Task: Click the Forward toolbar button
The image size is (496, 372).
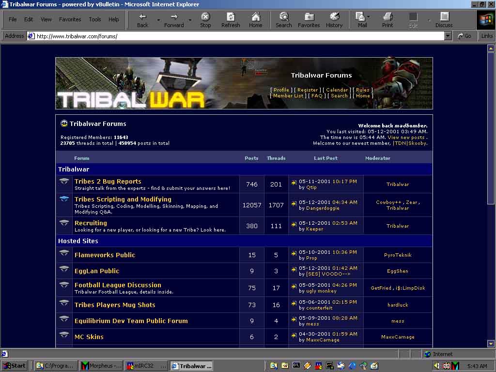Action: tap(174, 20)
